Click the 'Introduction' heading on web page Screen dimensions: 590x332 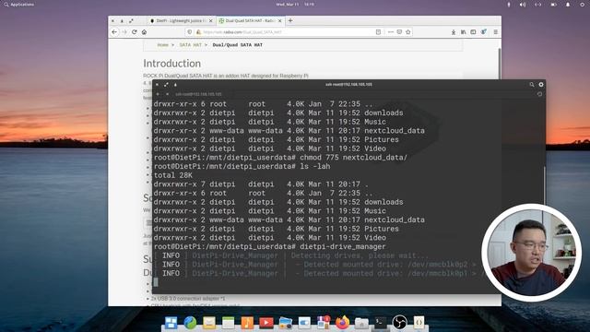point(172,64)
